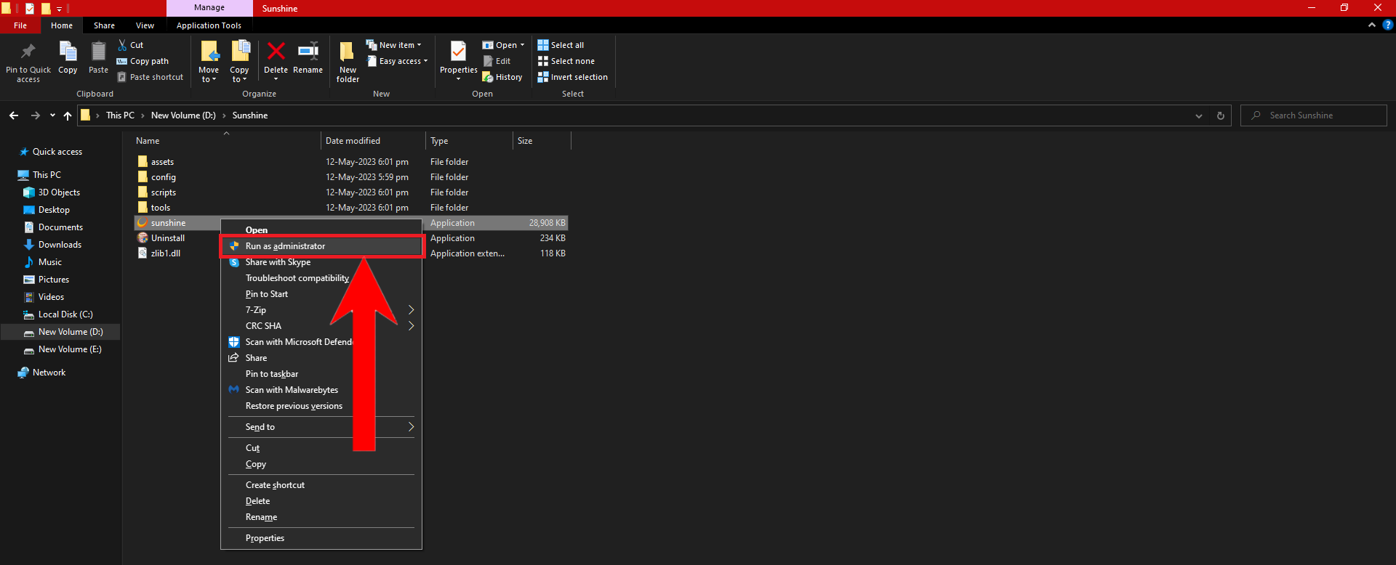
Task: Click the Forward navigation arrow
Action: (x=35, y=115)
